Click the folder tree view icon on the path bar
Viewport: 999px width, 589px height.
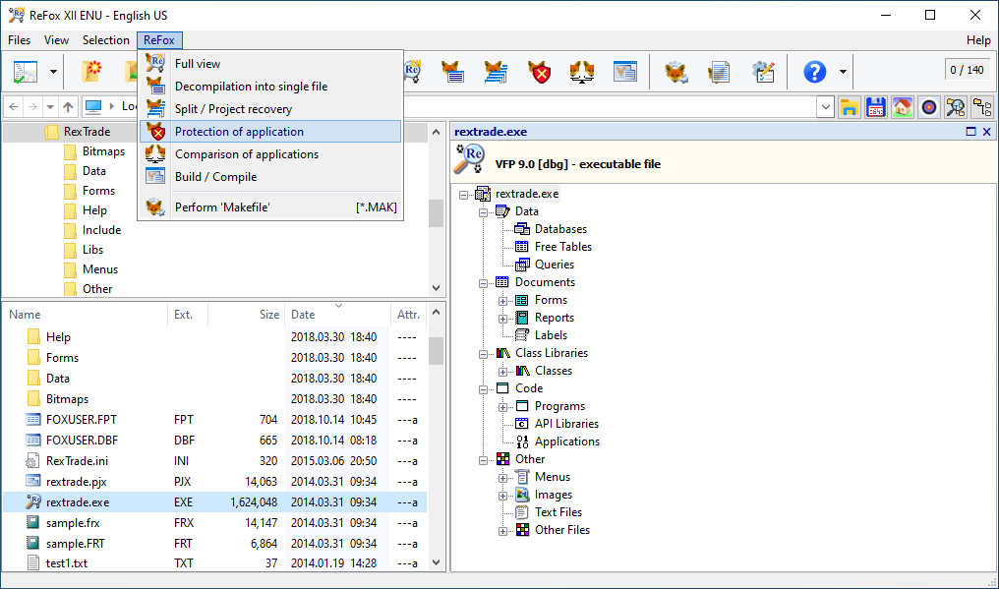(982, 107)
